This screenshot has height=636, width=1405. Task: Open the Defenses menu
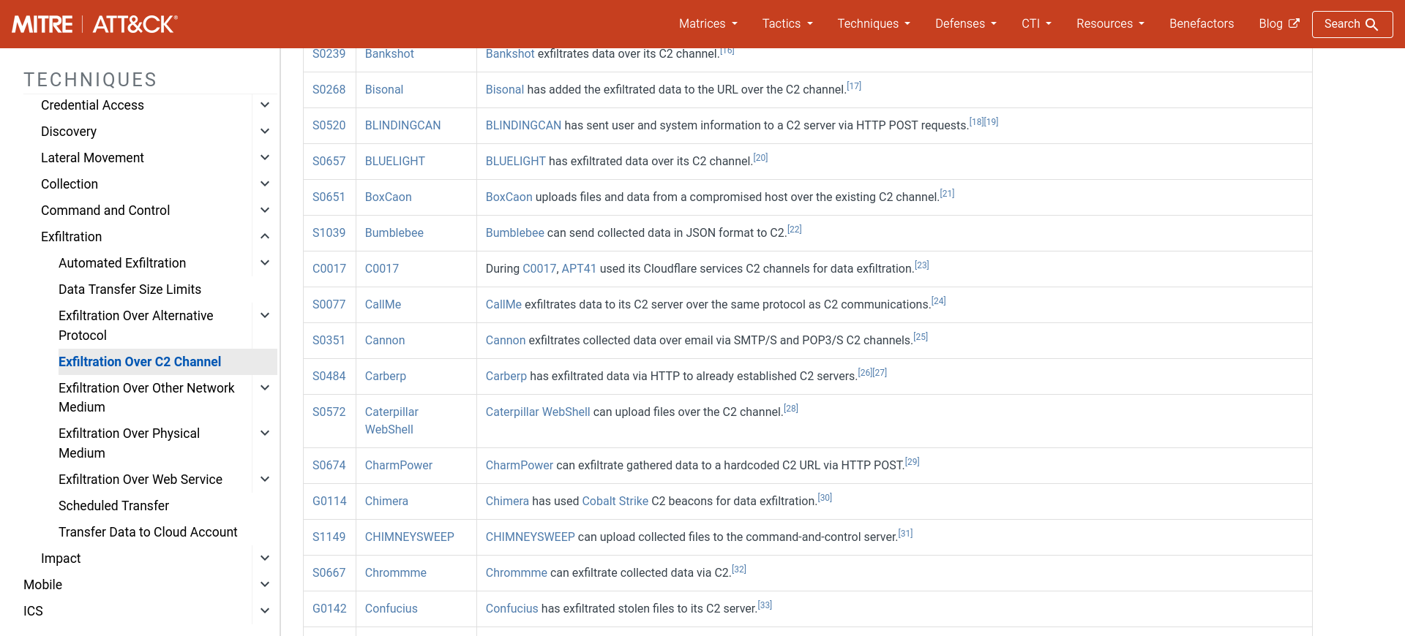(966, 24)
